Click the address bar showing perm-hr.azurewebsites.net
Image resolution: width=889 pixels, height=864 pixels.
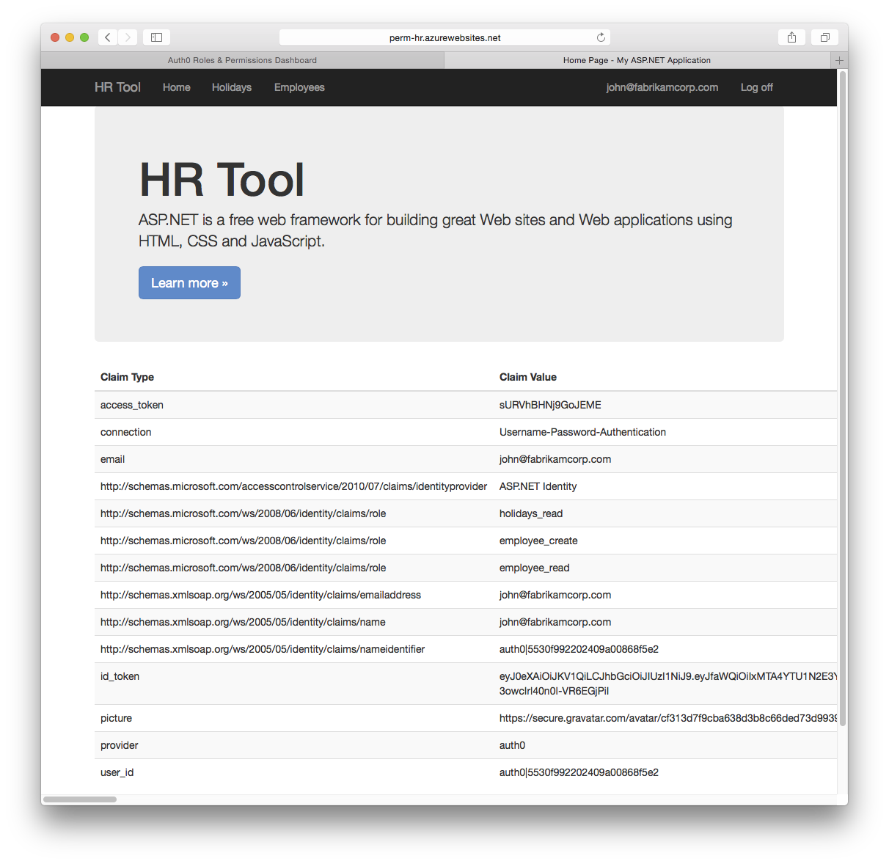coord(444,37)
